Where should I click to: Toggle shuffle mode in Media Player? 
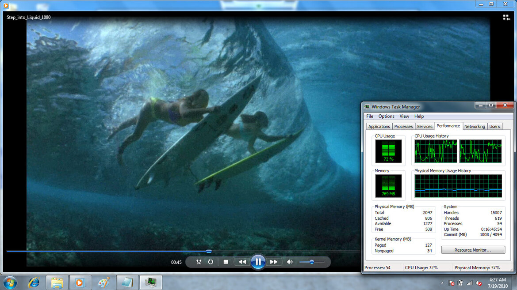click(x=199, y=262)
